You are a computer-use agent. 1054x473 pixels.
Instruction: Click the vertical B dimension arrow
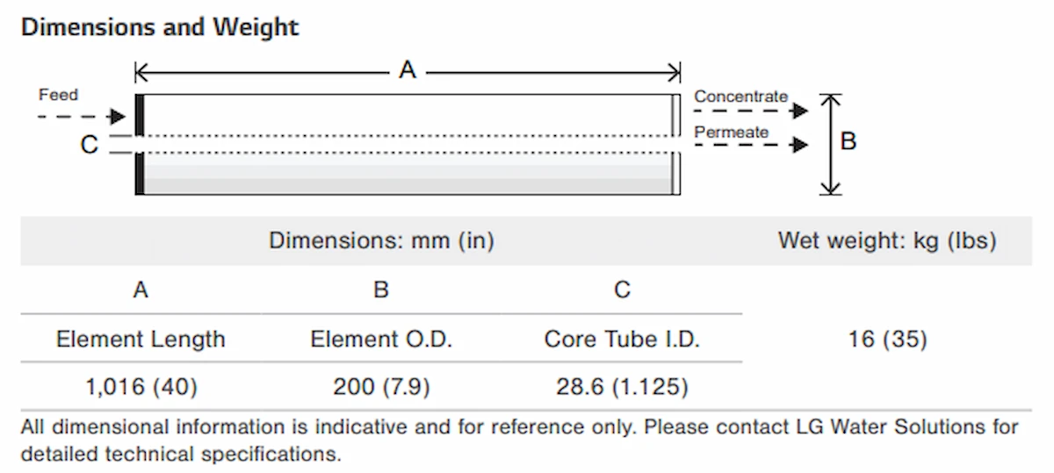(x=829, y=144)
